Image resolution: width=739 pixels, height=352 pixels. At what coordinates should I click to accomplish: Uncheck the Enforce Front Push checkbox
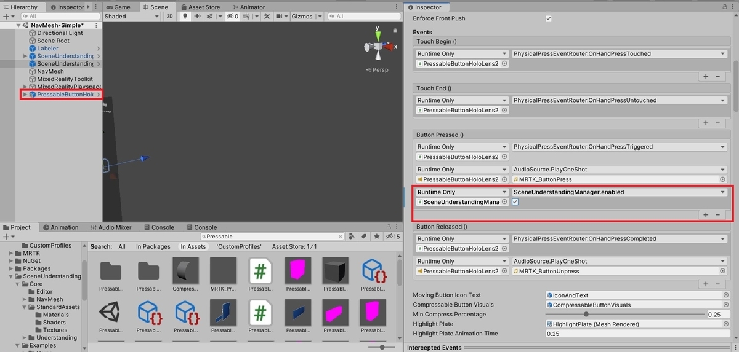click(549, 19)
